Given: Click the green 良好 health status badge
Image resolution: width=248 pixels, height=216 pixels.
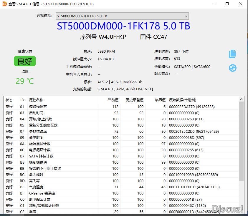Looking at the screenshot, I should point(25,61).
